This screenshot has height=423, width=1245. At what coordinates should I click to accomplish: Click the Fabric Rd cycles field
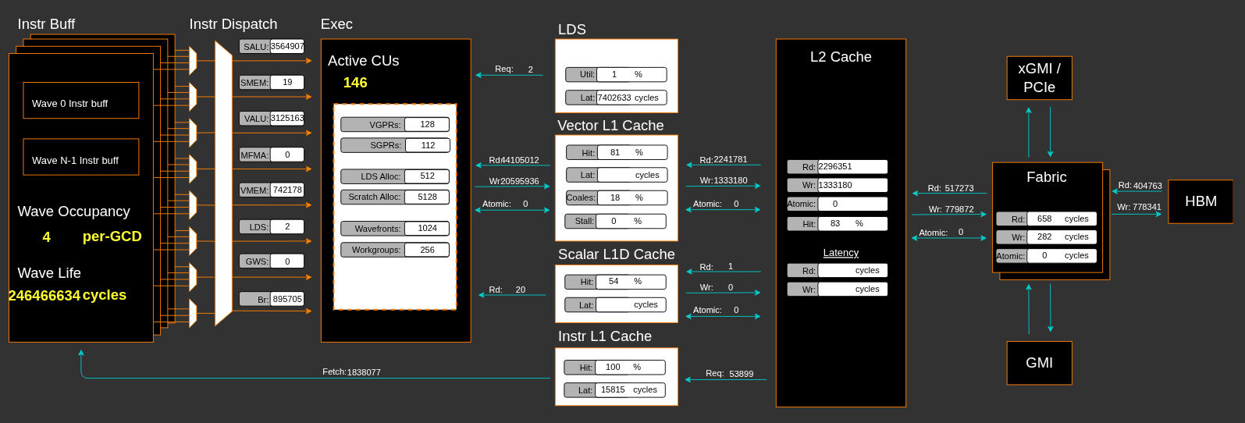(1062, 219)
